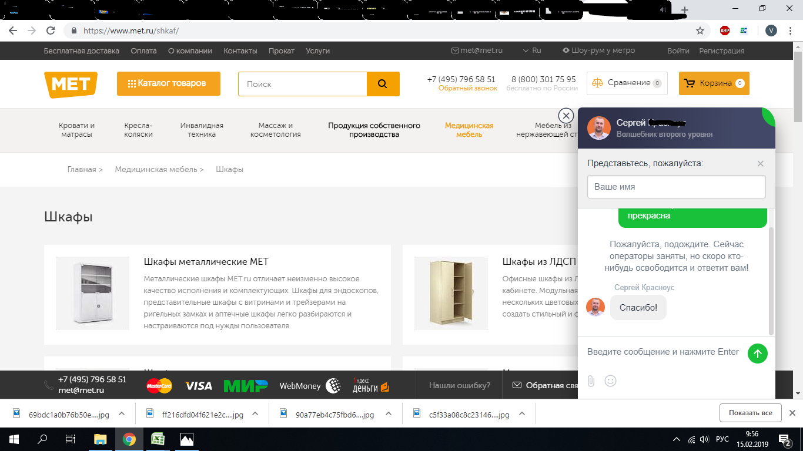Click the Шкафы металлические МЕТ link
The image size is (803, 451).
click(x=206, y=261)
